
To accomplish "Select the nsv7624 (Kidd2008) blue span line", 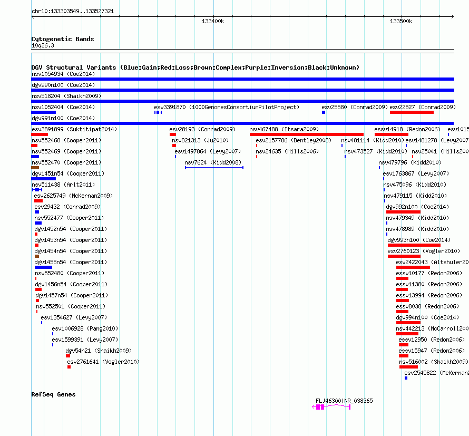I will coord(214,168).
